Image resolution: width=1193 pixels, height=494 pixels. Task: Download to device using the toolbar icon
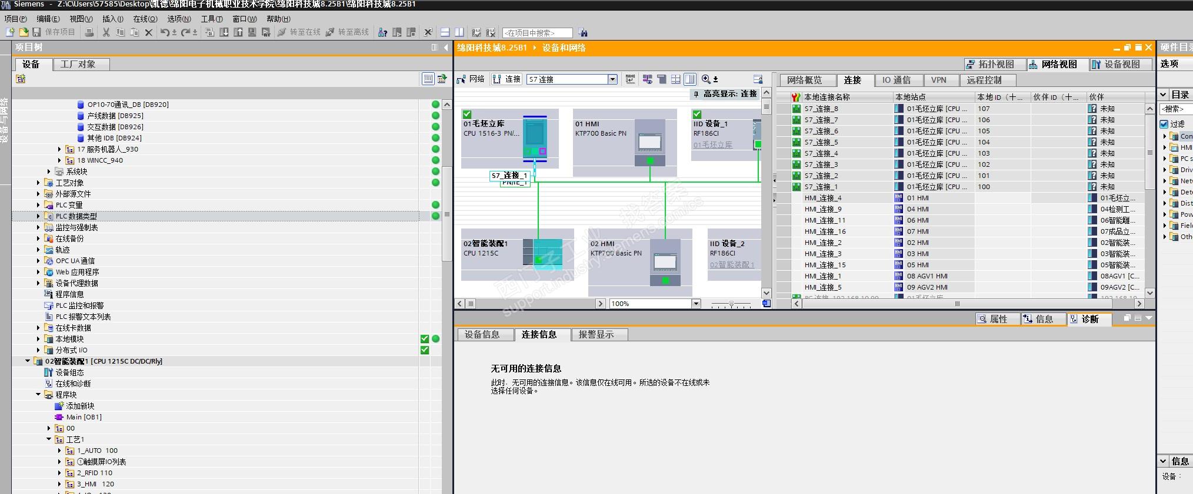tap(224, 32)
